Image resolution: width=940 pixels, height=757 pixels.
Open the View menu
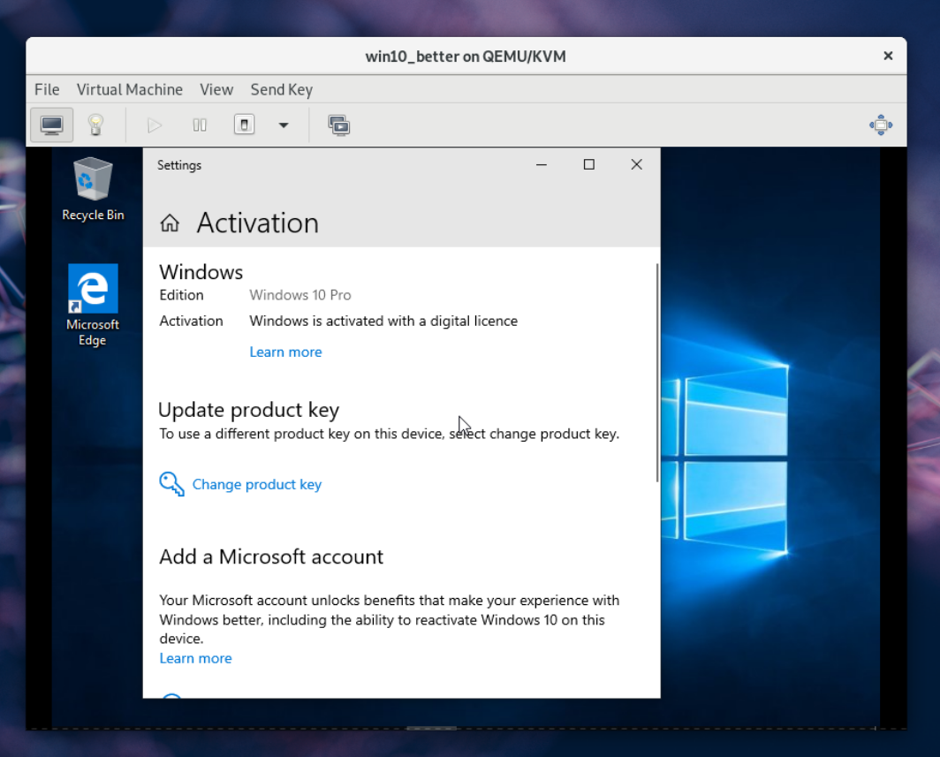[216, 89]
